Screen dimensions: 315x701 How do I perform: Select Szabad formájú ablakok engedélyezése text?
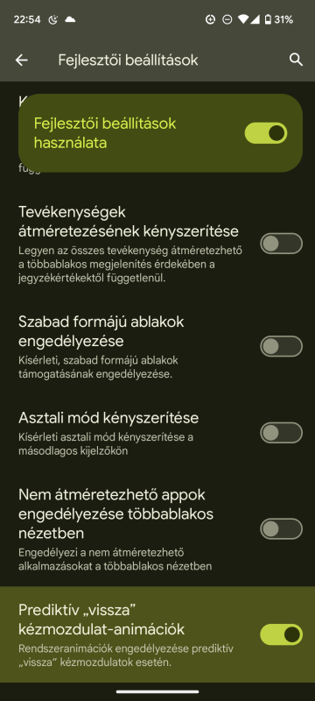101,331
